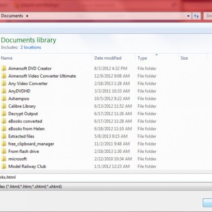
Task: Select the From flash drive folder icon
Action: pyautogui.click(x=4, y=151)
